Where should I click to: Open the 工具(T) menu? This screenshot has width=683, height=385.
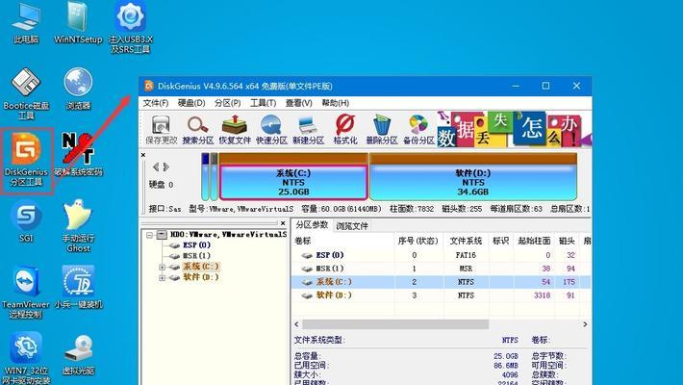pos(263,103)
